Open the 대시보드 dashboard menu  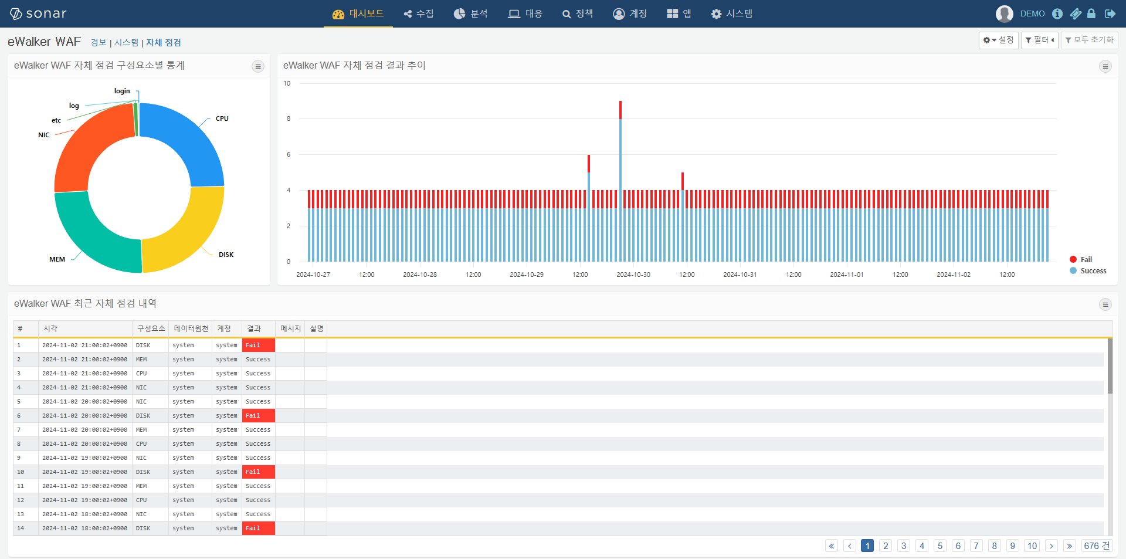358,13
